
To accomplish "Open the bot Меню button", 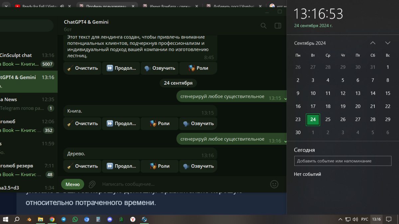I will (72, 184).
